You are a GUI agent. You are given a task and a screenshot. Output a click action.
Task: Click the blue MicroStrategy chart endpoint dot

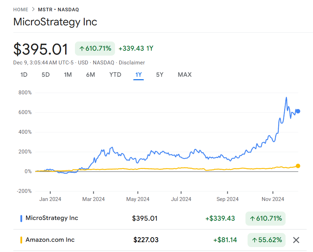[298, 111]
